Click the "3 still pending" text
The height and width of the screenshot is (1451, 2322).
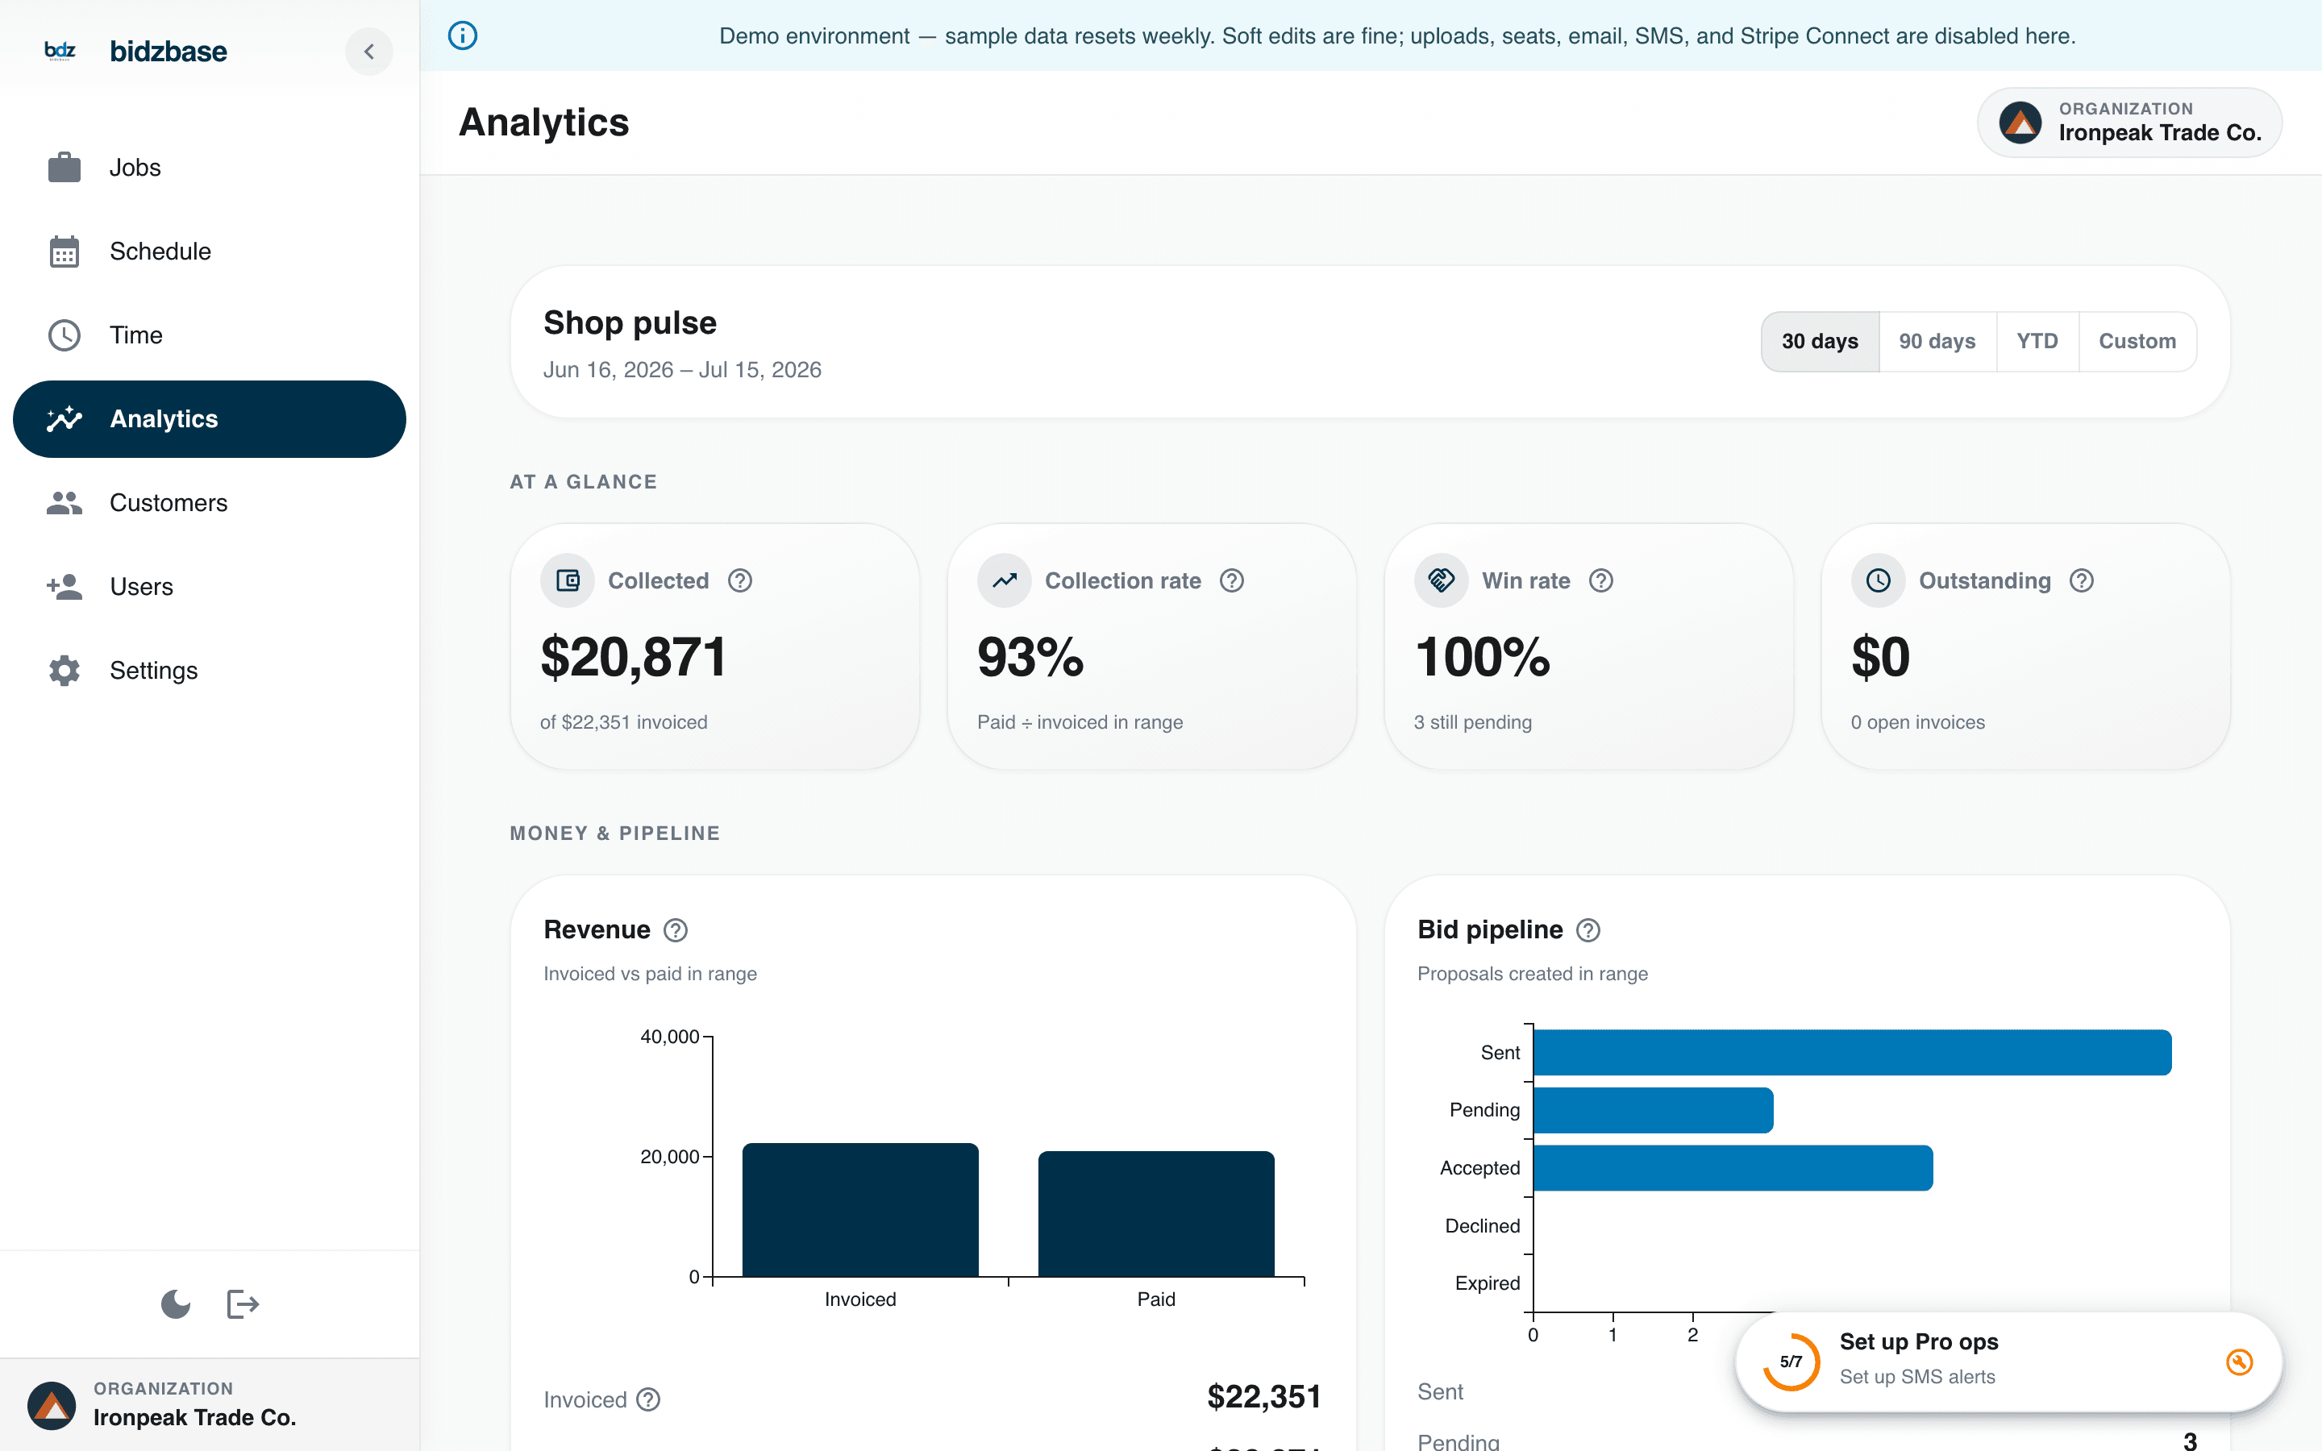click(1473, 722)
